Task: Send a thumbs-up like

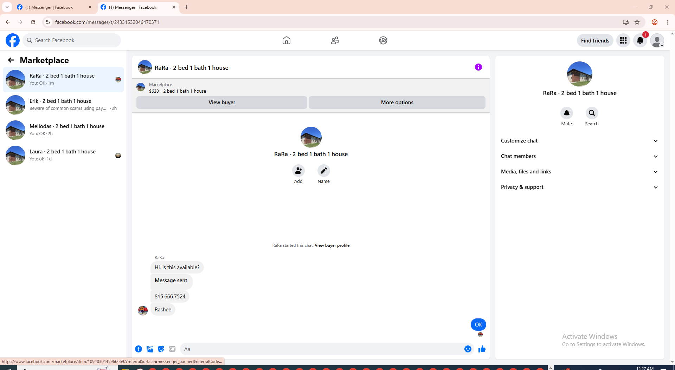Action: click(x=482, y=349)
